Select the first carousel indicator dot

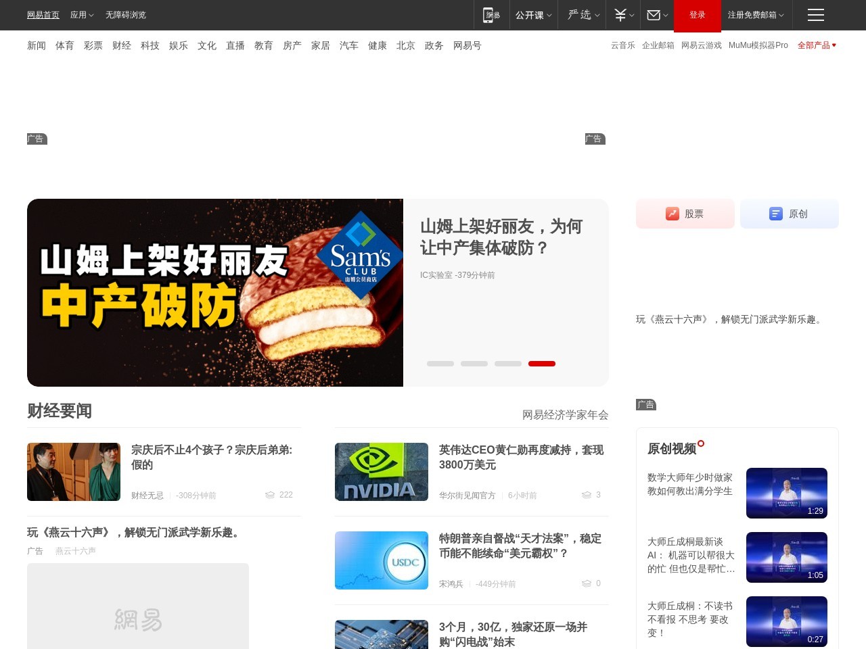coord(440,363)
